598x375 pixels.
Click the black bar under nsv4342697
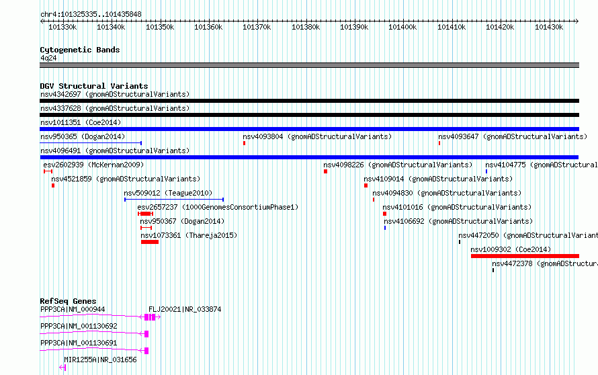click(309, 101)
